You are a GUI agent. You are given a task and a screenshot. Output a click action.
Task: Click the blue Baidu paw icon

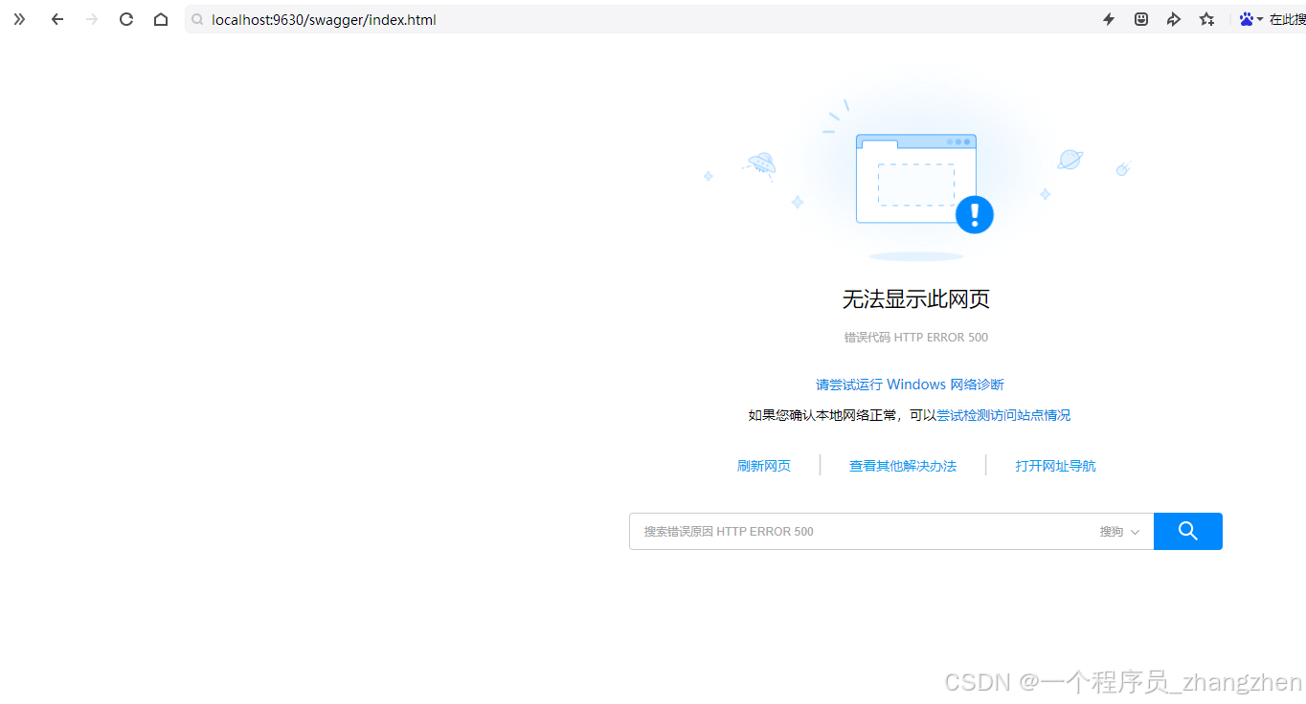pyautogui.click(x=1244, y=18)
